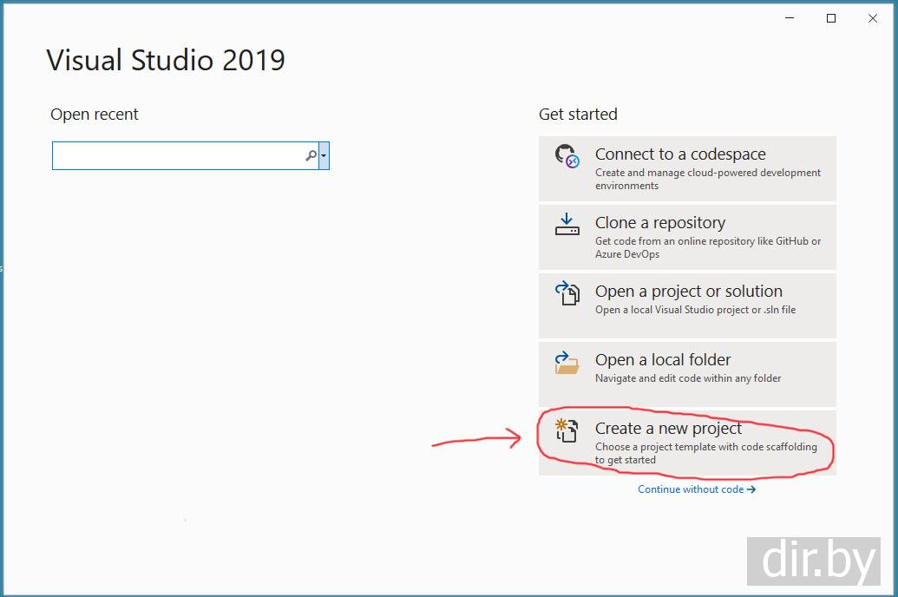Click the magnifier icon in Open recent search
The image size is (898, 597).
point(311,155)
